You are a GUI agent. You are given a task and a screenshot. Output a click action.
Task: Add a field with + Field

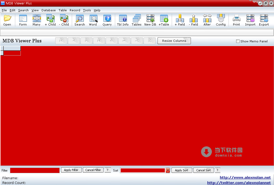180,20
